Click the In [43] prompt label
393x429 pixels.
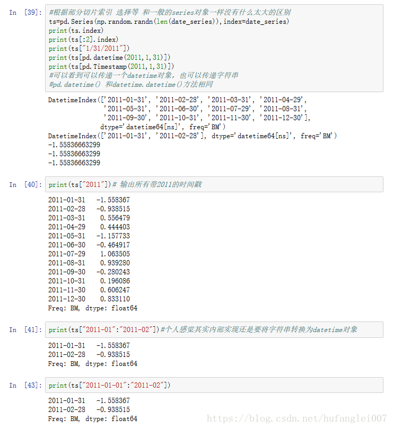(x=25, y=386)
